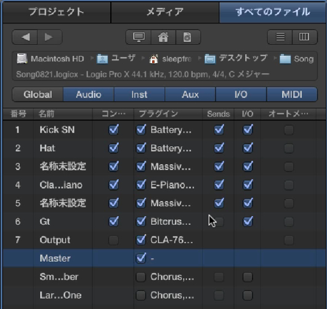Click the プラグイン column header
Image resolution: width=327 pixels, height=309 pixels.
[168, 114]
